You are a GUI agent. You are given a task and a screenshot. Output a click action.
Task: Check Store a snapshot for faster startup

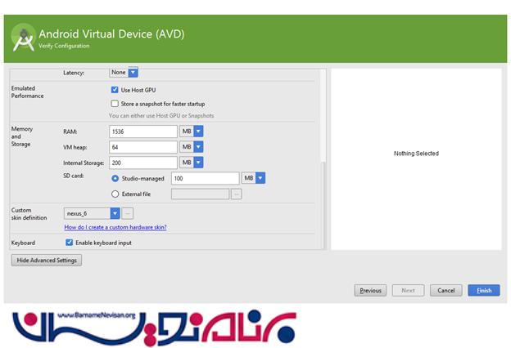point(115,104)
